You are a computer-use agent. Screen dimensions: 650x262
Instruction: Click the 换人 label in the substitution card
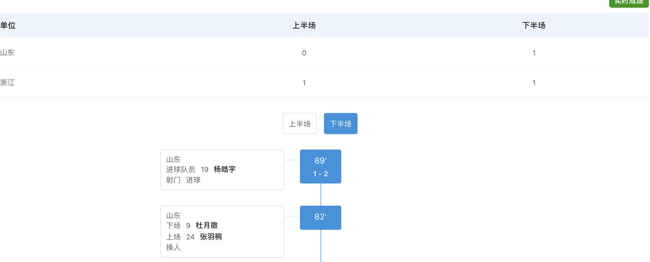coord(173,248)
